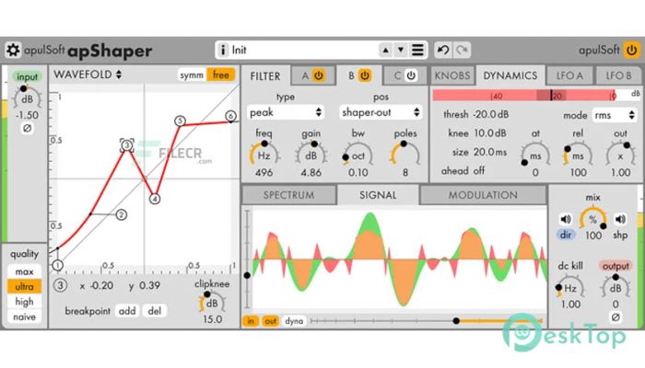
Task: Click the 'output' meter label button
Action: click(616, 266)
